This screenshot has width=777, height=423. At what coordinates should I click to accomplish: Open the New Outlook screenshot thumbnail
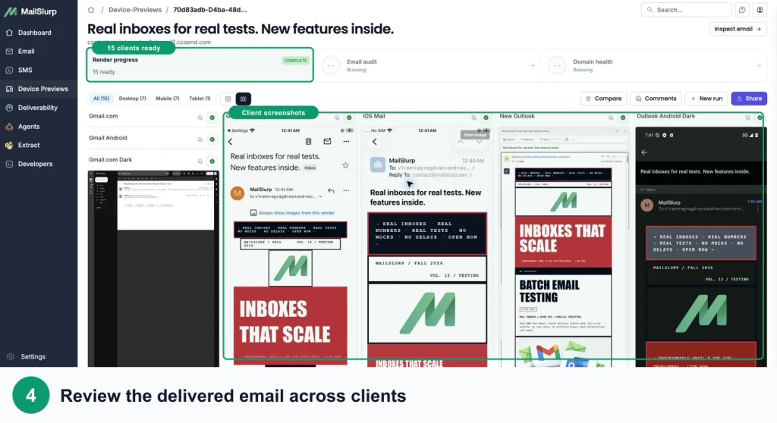pyautogui.click(x=564, y=246)
